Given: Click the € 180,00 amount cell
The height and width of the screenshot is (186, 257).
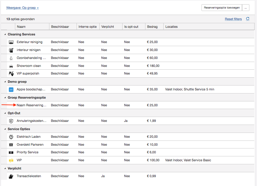Looking at the screenshot, I should coord(153,66).
